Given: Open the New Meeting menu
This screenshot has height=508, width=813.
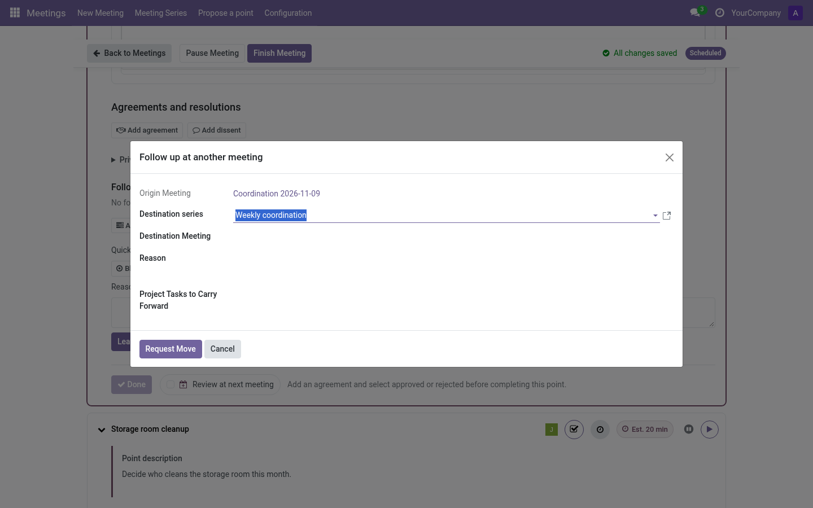Looking at the screenshot, I should [x=100, y=13].
